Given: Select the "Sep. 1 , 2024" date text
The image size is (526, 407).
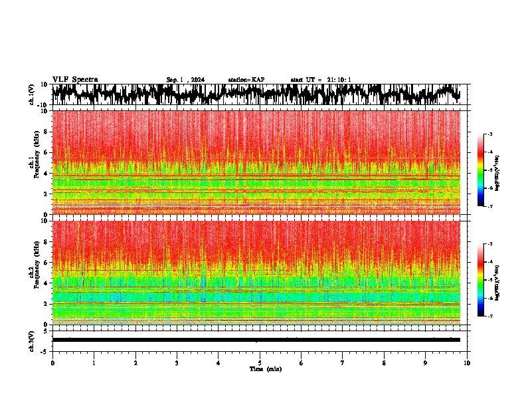Looking at the screenshot, I should (185, 80).
